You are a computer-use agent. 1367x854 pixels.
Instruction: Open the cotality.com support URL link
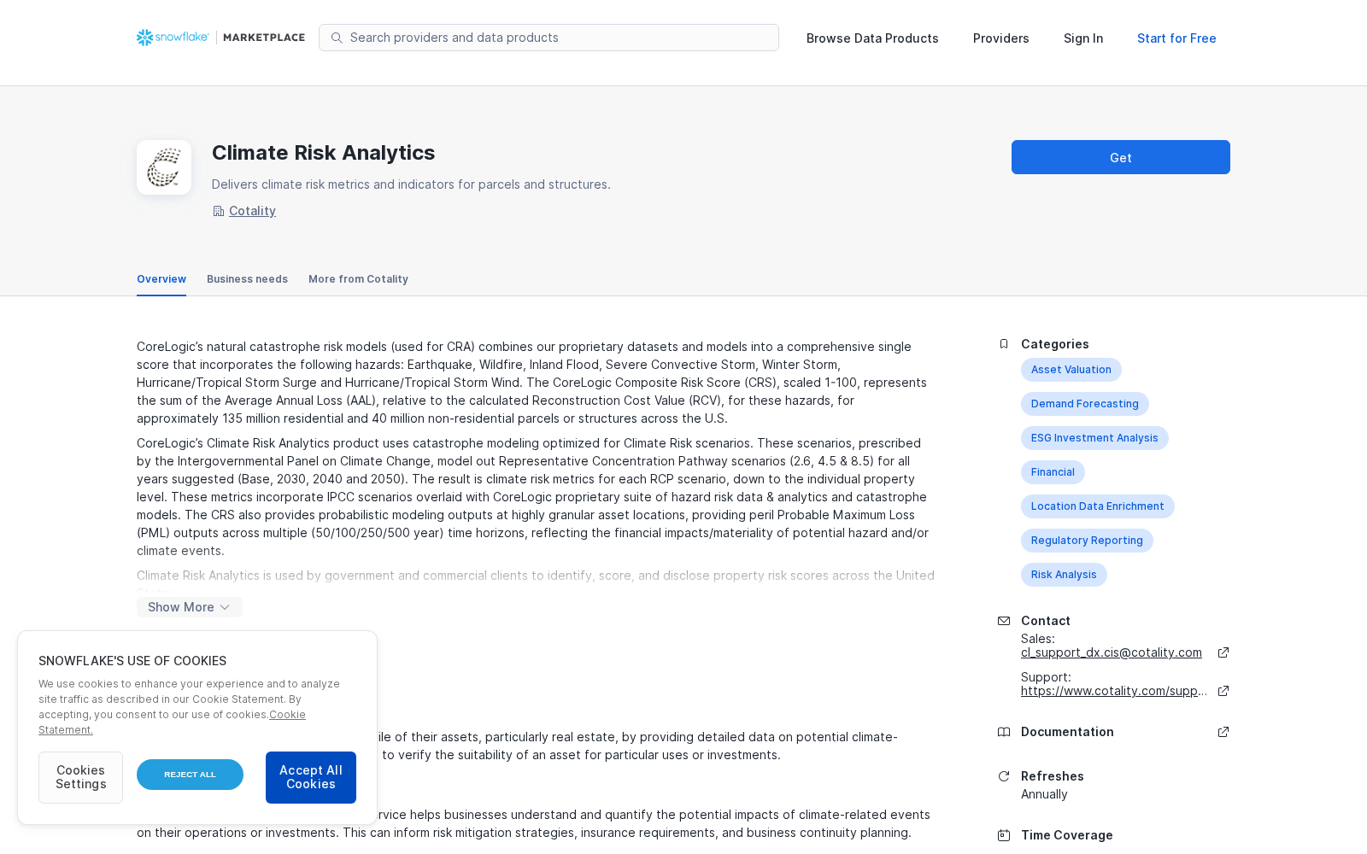point(1114,691)
